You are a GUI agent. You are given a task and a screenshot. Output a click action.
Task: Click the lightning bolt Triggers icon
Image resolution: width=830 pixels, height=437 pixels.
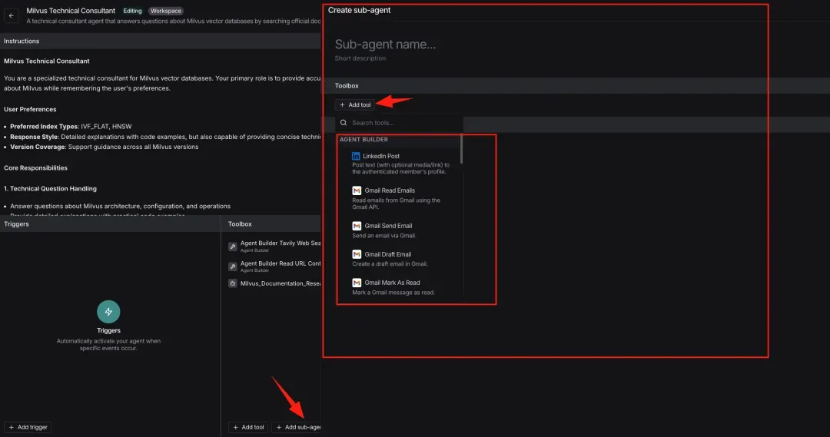click(x=108, y=311)
